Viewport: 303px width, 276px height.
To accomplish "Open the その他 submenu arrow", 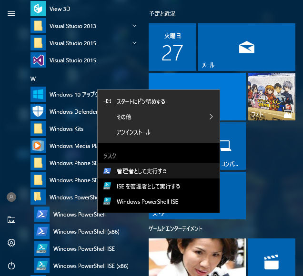I will (x=211, y=117).
